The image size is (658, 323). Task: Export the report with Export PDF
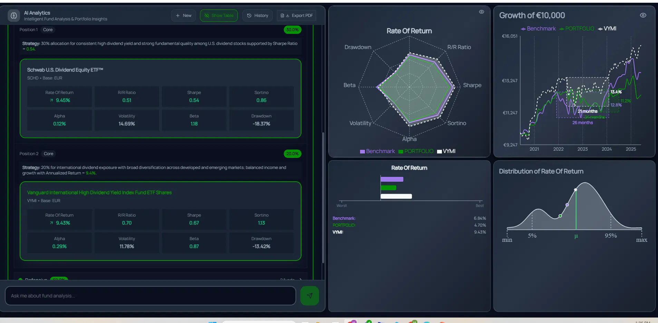297,16
